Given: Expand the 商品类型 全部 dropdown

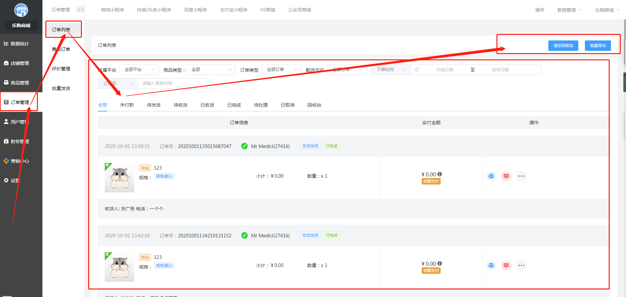Looking at the screenshot, I should [x=211, y=70].
